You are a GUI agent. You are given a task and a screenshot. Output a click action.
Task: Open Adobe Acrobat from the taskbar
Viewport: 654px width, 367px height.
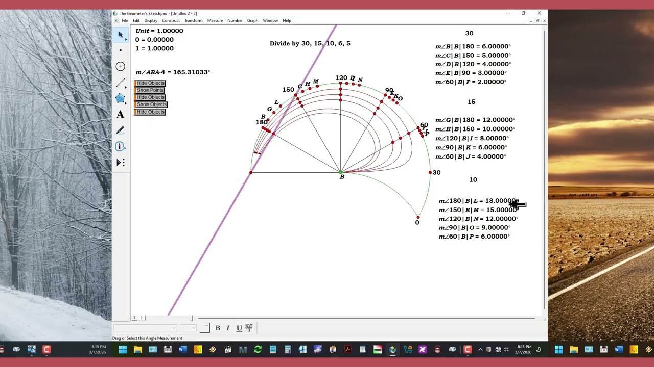pyautogui.click(x=347, y=349)
